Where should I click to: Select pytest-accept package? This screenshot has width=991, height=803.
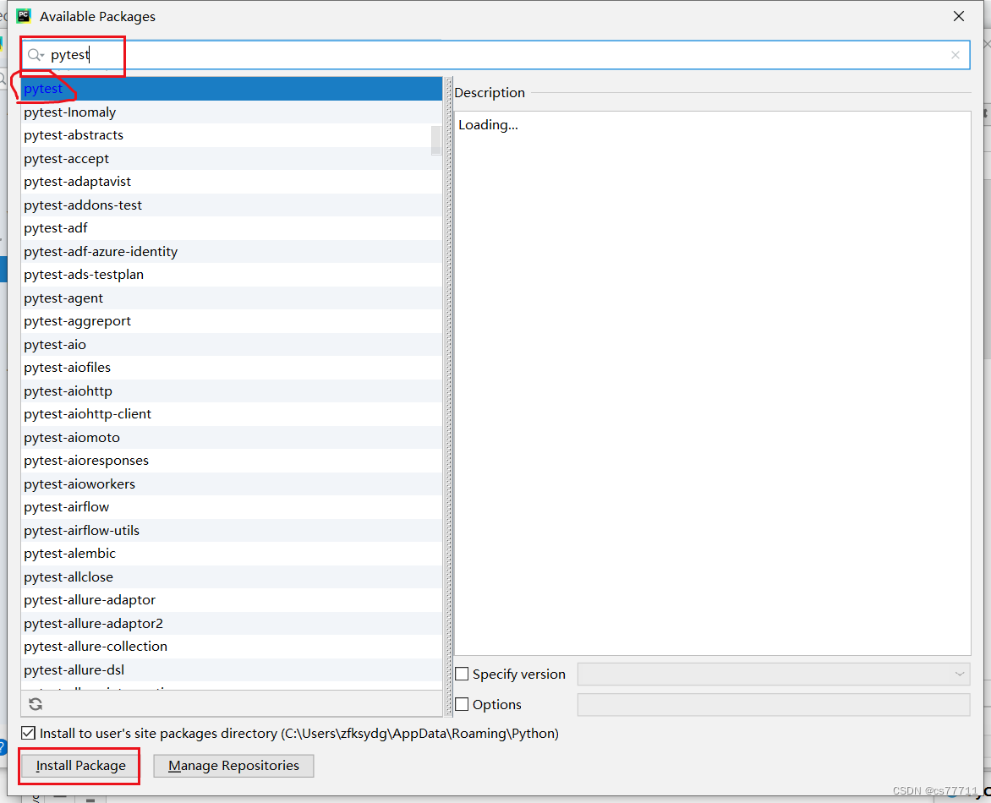point(232,159)
